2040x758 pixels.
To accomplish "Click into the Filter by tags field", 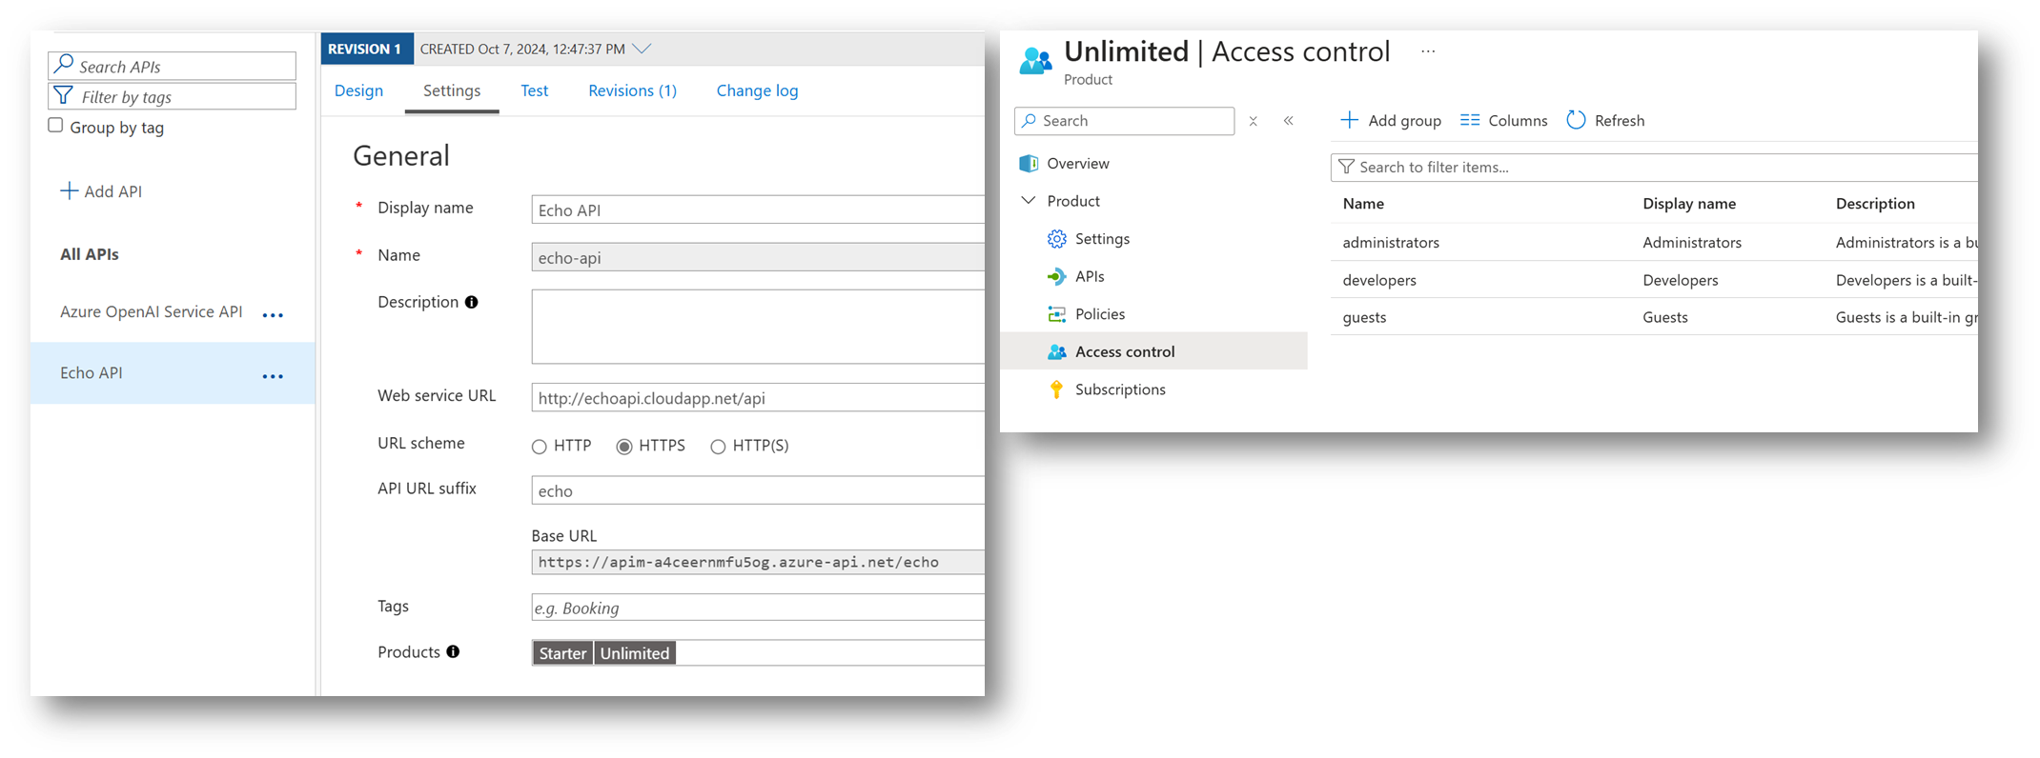I will (x=172, y=96).
